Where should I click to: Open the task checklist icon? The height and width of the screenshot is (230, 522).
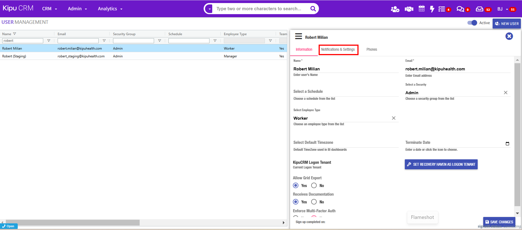[x=442, y=9]
